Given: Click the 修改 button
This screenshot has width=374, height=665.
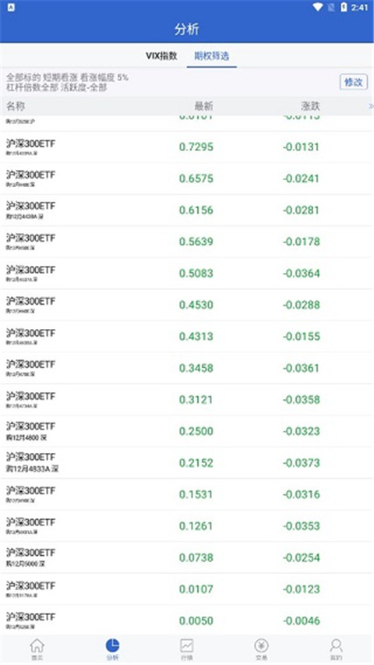Looking at the screenshot, I should tap(353, 82).
